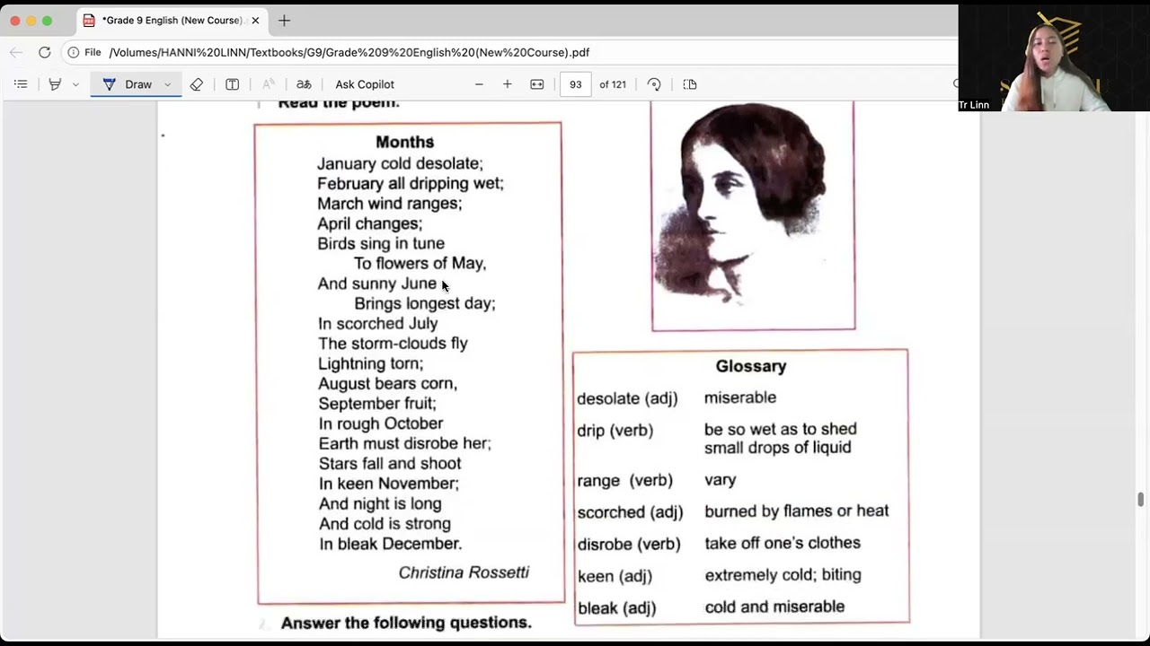Click the line 'March wind ranges;'
This screenshot has width=1150, height=646.
pos(389,204)
